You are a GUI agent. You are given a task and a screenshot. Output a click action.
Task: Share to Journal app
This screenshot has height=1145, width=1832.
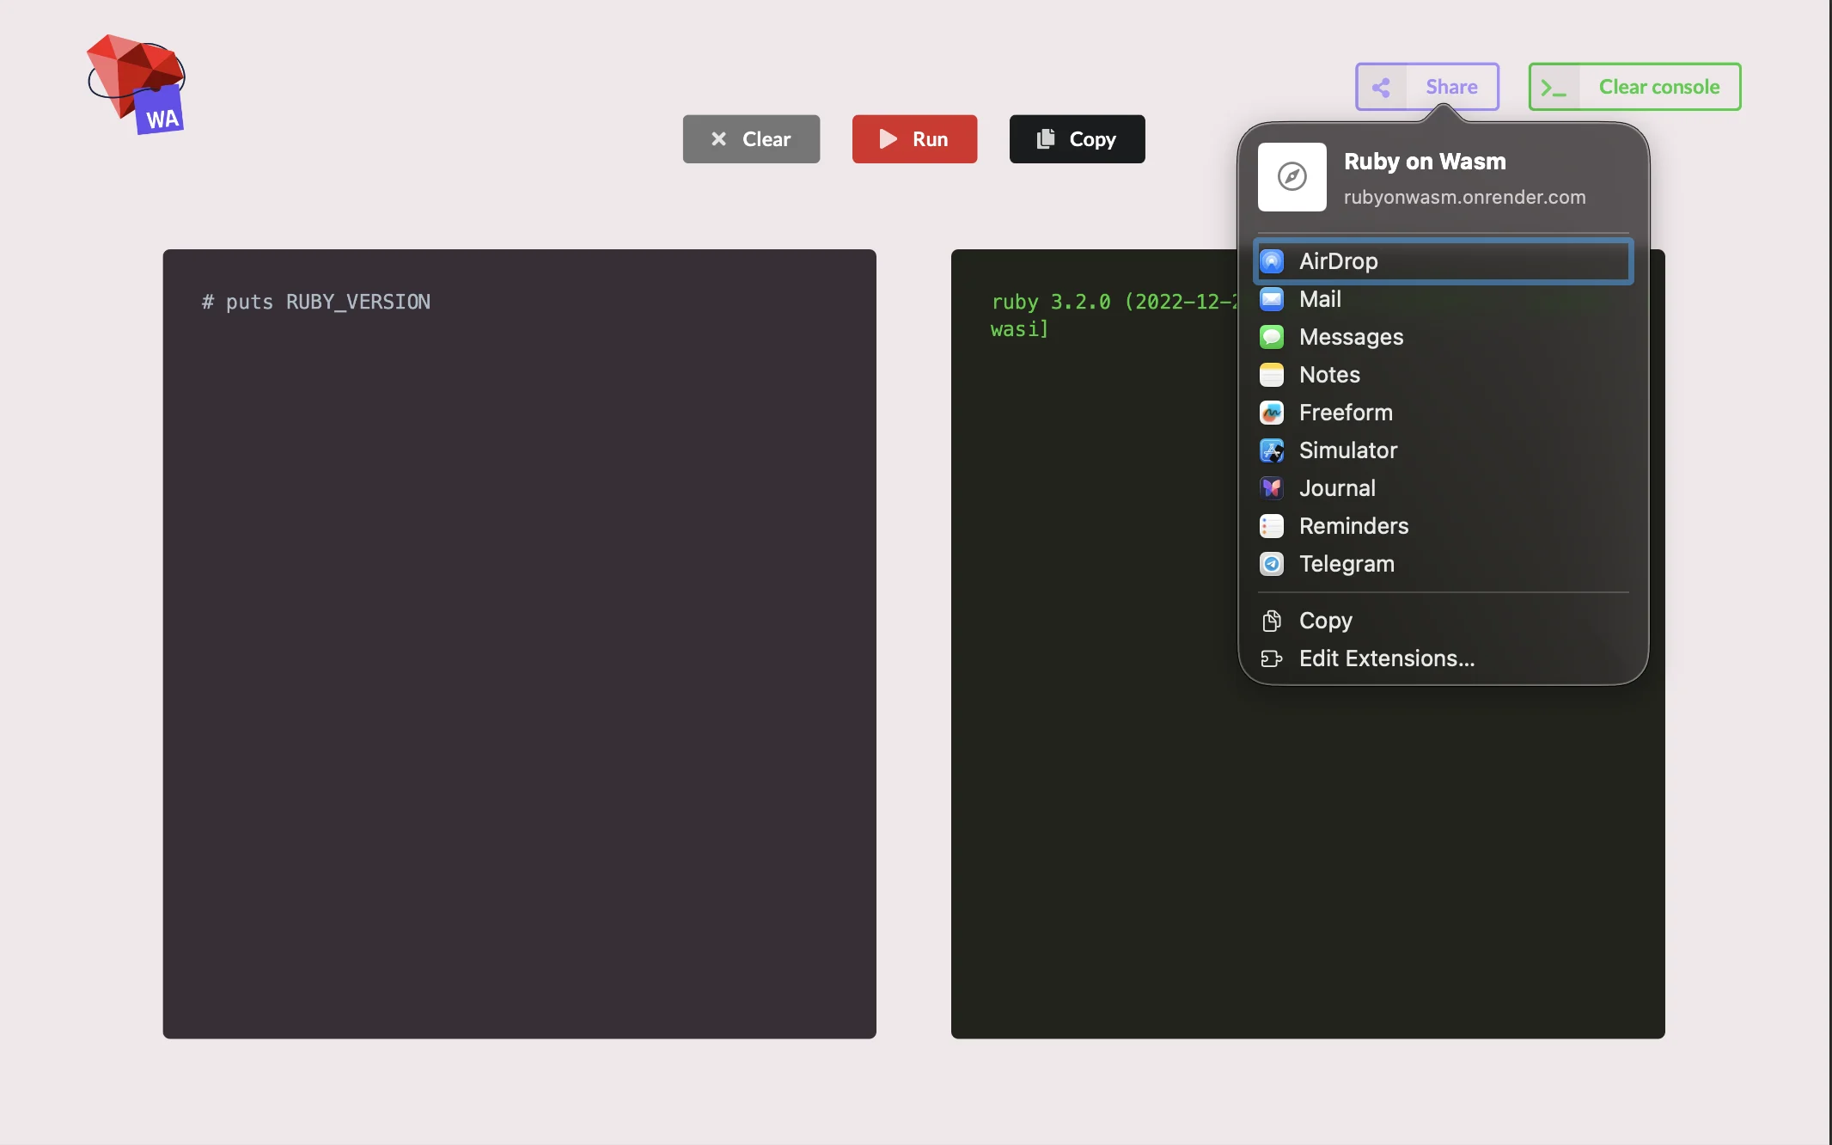pos(1337,488)
